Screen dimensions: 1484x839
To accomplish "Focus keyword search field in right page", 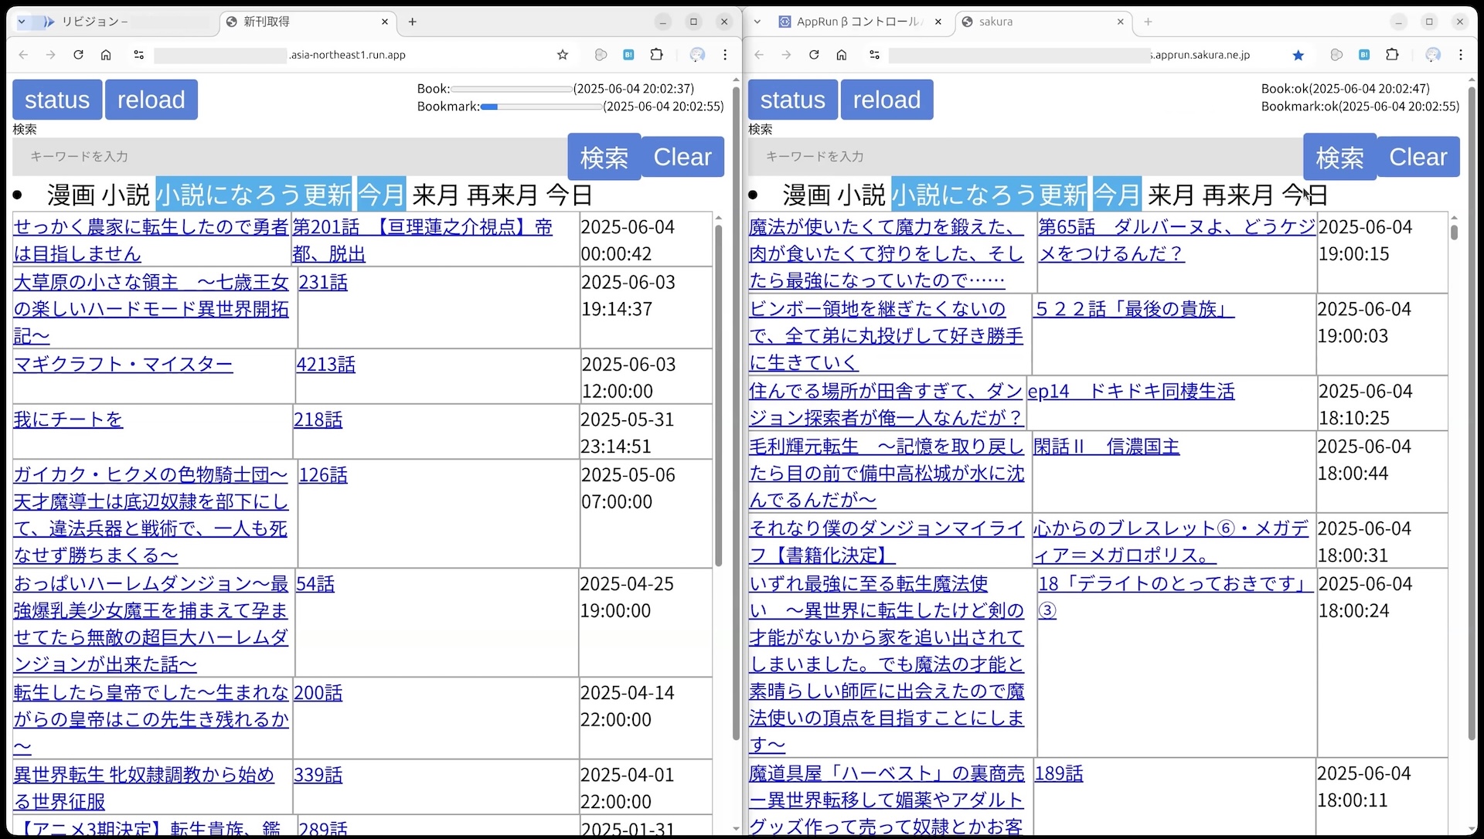I will [x=1026, y=157].
